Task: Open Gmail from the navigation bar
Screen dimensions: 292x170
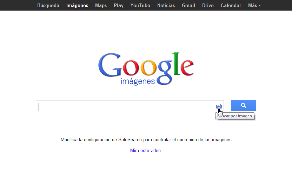Action: coord(188,5)
